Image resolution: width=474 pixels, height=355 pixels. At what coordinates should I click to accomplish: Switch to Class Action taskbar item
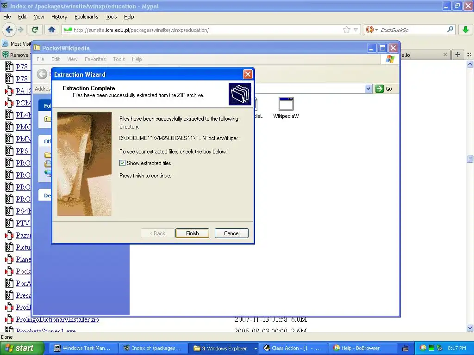293,348
